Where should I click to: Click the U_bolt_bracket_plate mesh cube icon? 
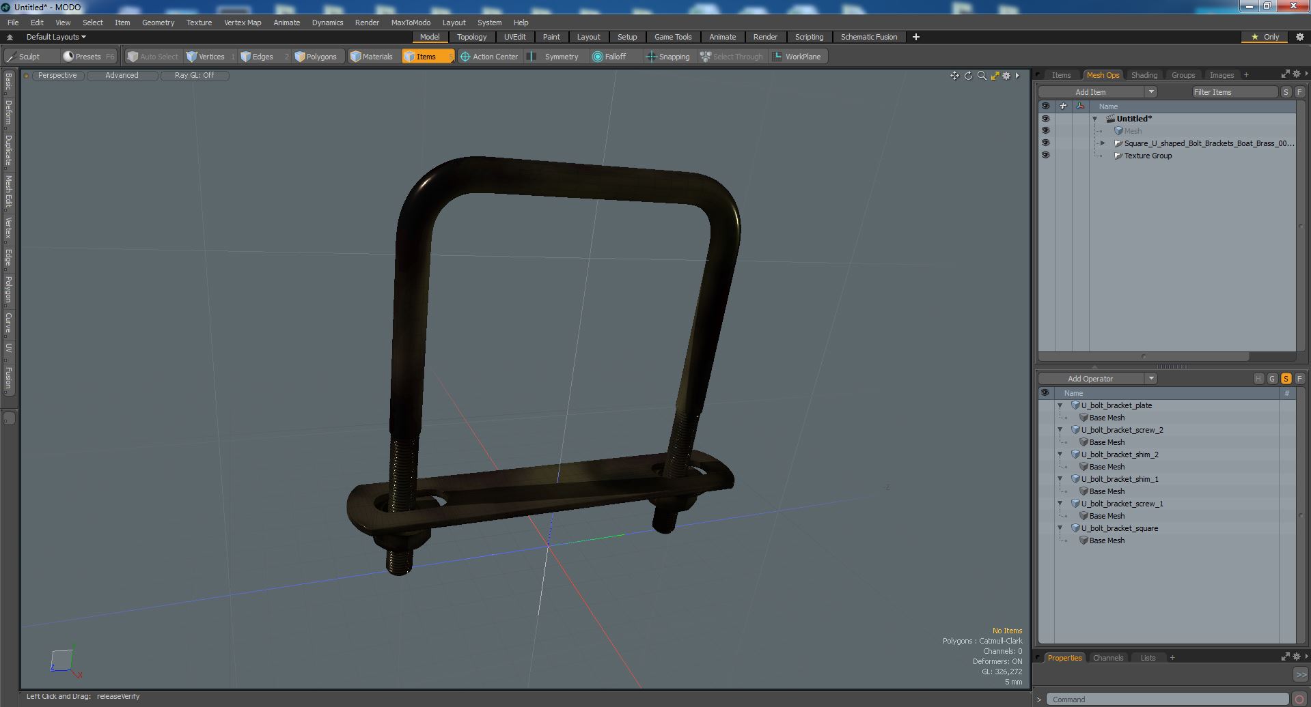pos(1075,405)
